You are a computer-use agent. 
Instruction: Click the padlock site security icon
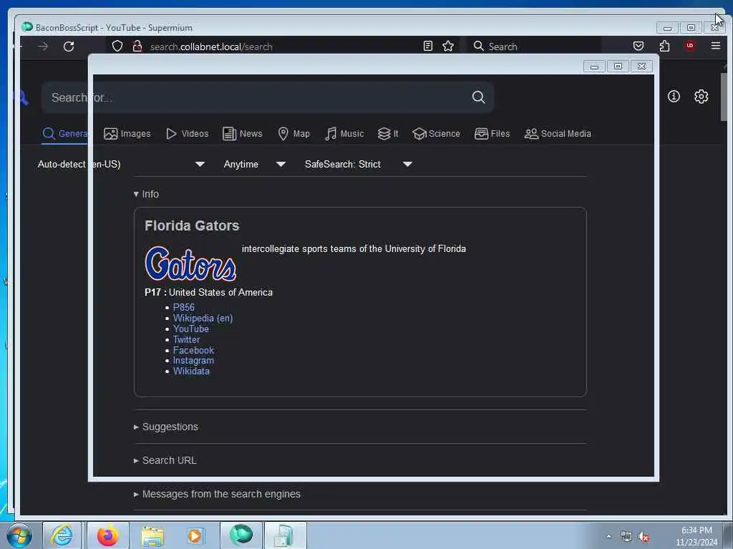click(137, 47)
